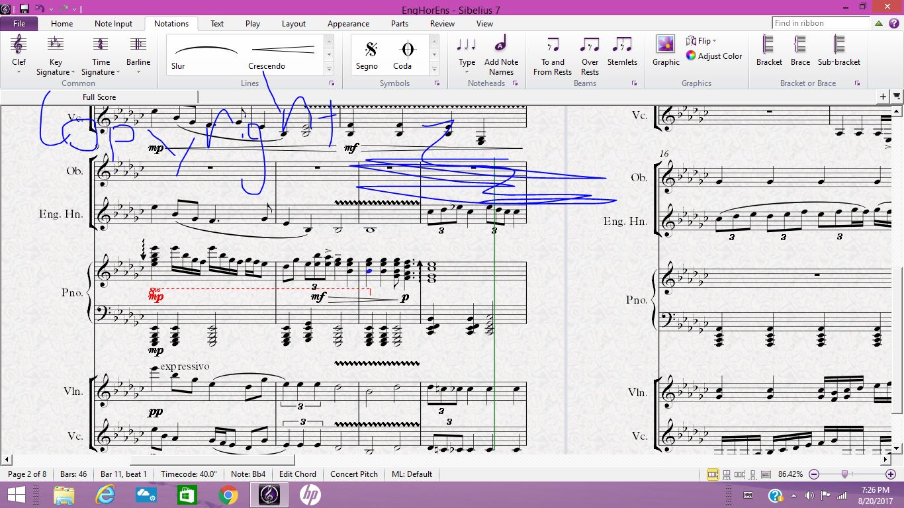The width and height of the screenshot is (904, 508).
Task: Click the Page 2 of 8 indicator
Action: [x=27, y=474]
